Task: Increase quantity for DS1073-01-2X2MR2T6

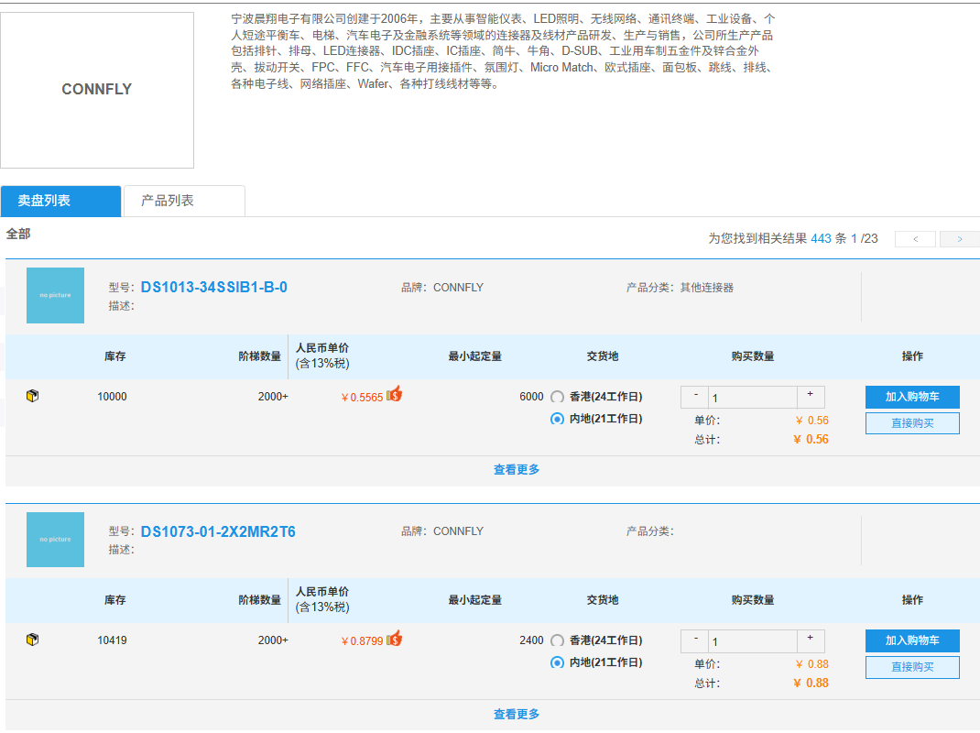Action: pos(811,640)
